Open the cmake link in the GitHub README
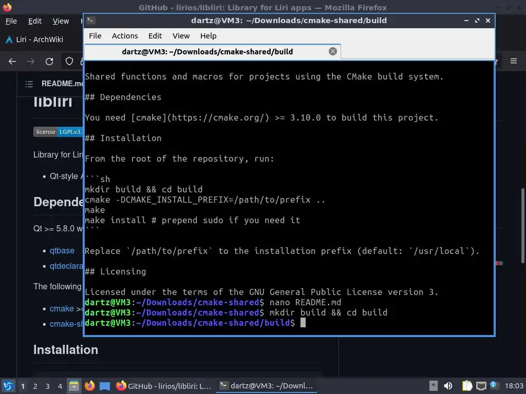The width and height of the screenshot is (526, 394). pyautogui.click(x=62, y=308)
